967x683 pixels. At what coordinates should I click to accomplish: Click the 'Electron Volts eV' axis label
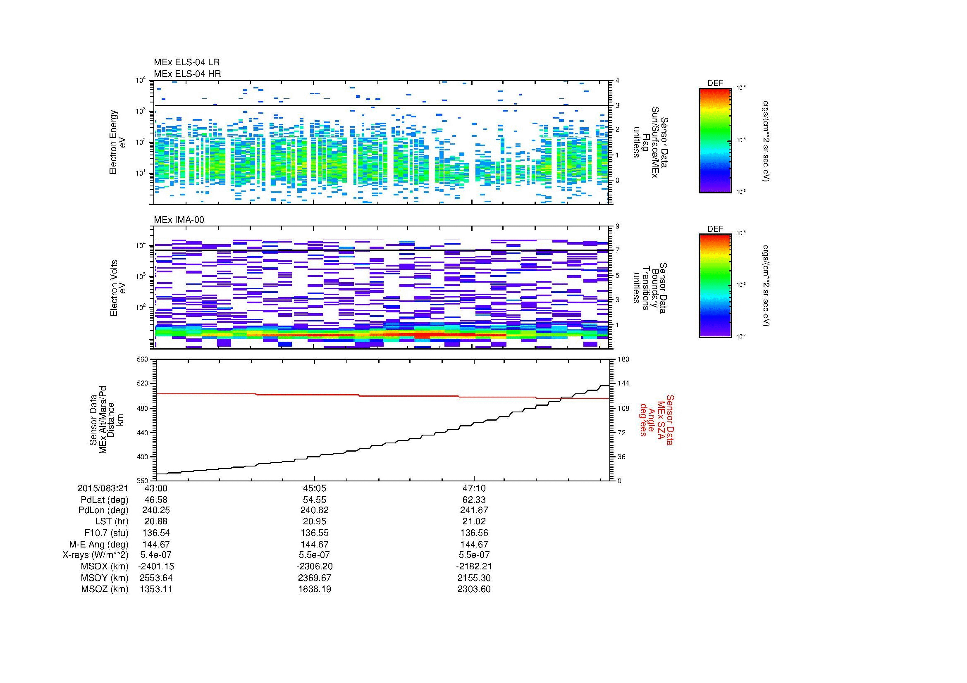click(117, 288)
